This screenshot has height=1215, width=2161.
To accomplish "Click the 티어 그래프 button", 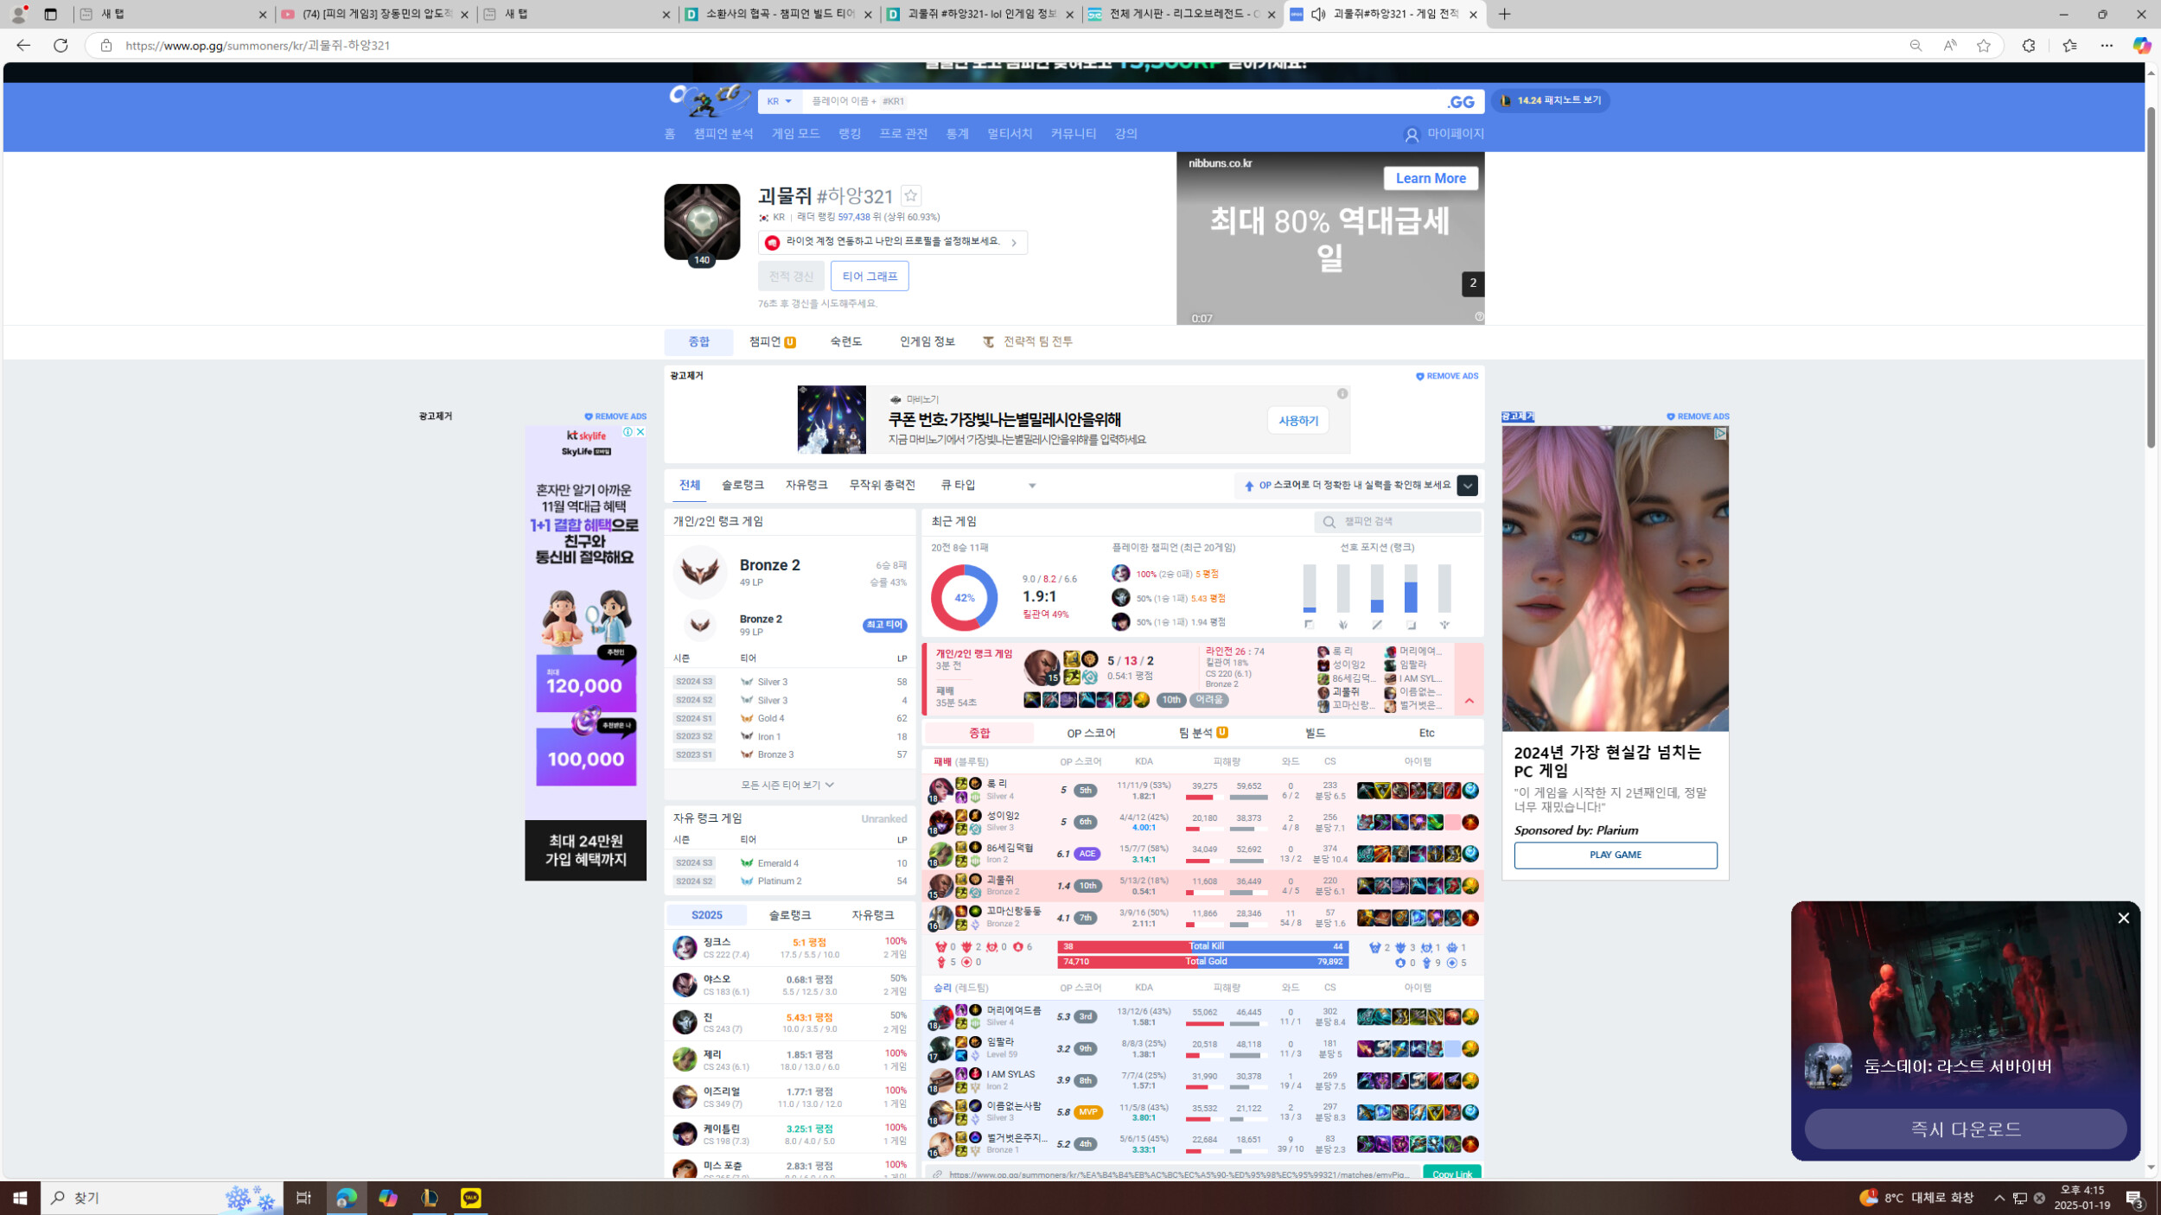I will tap(869, 276).
